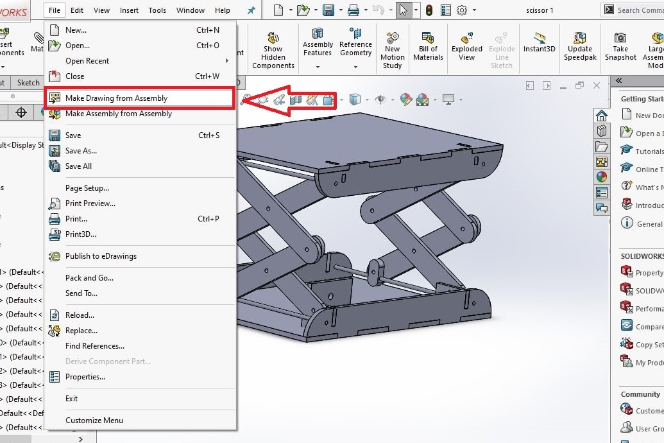664x443 pixels.
Task: Toggle Instant3D
Action: click(539, 42)
